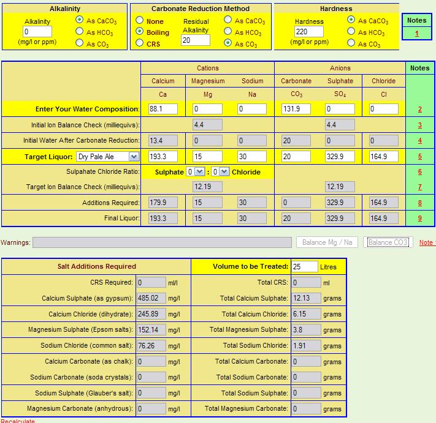Click Additions Required Calcium value 179.9

coord(163,203)
